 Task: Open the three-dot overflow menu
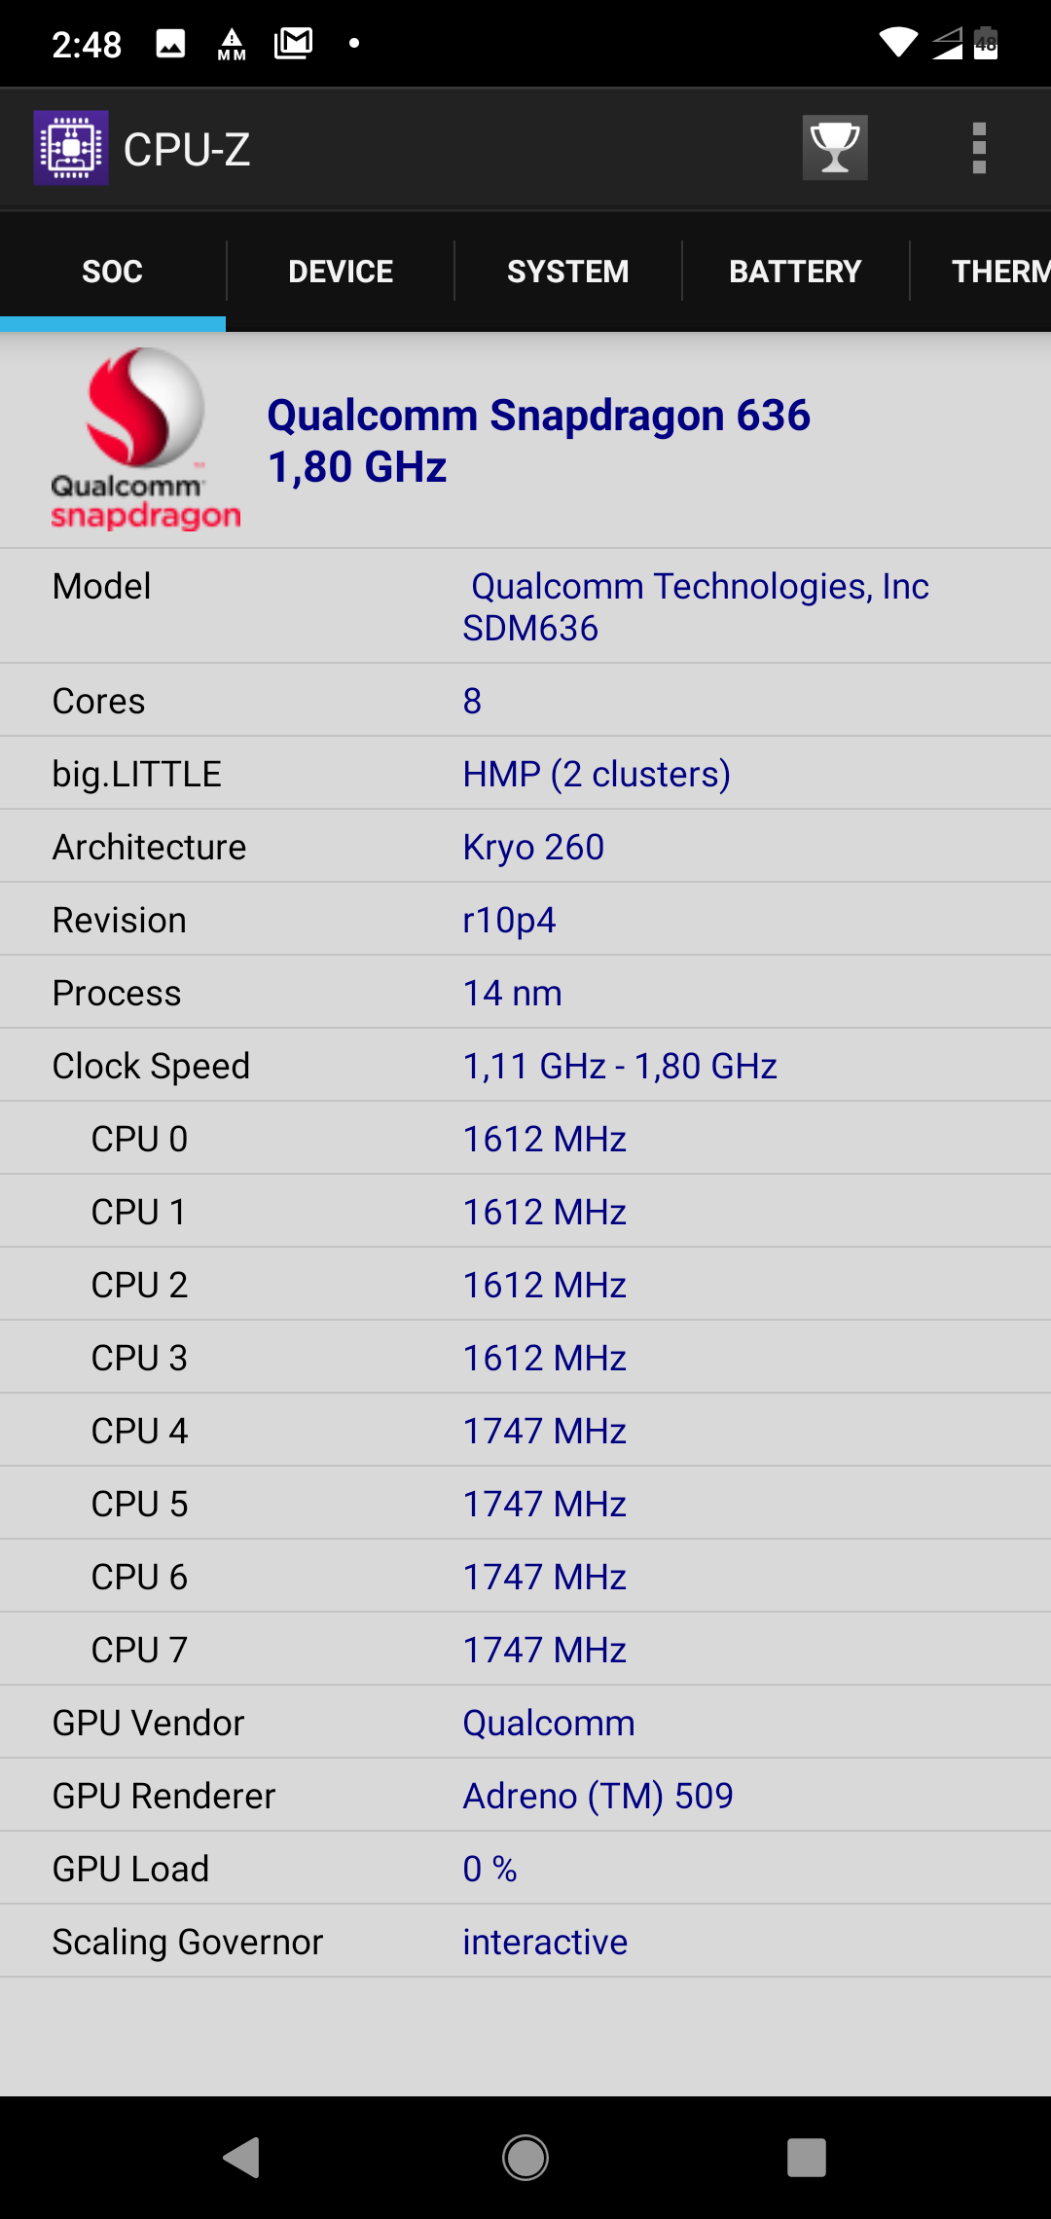coord(979,148)
